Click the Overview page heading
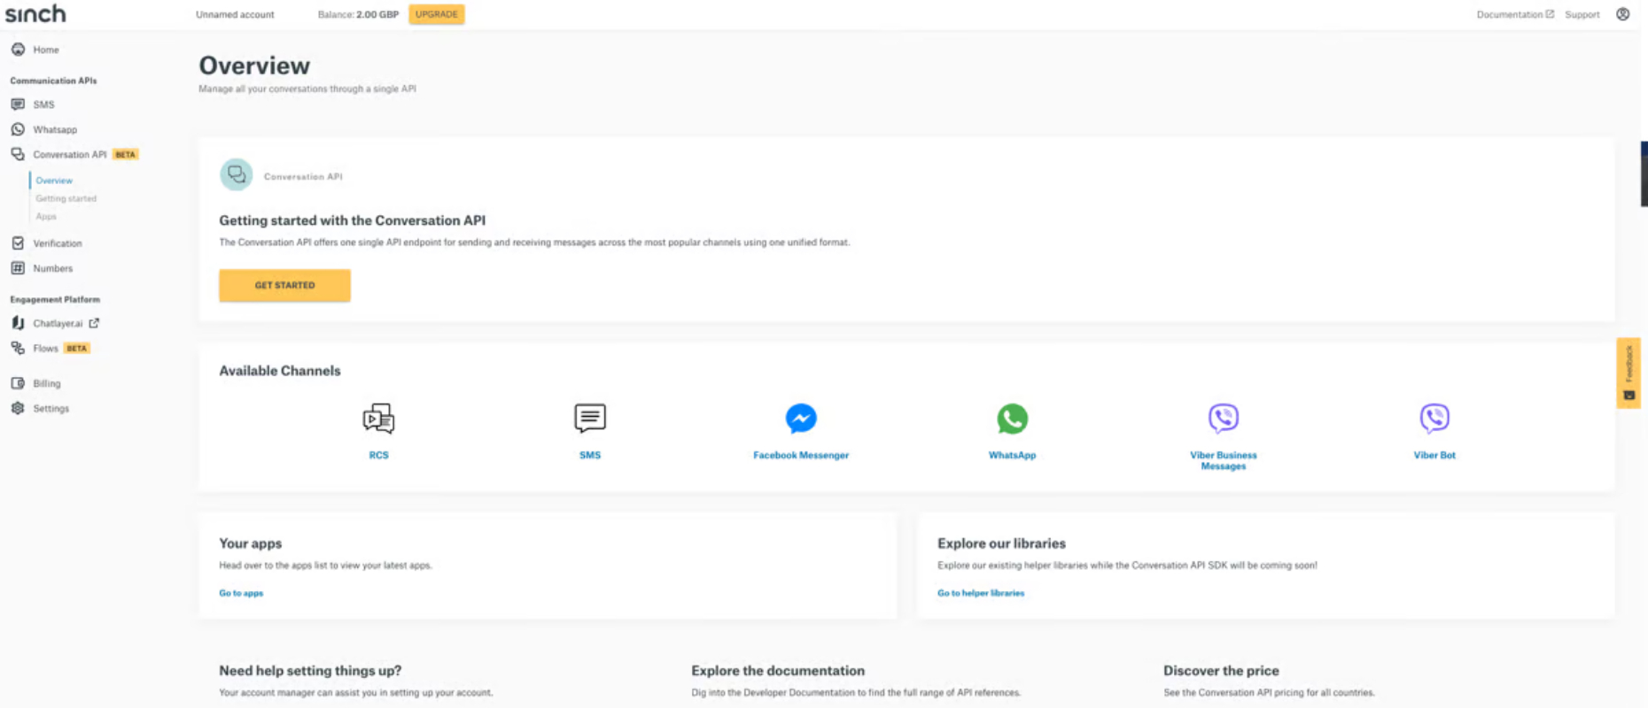This screenshot has height=708, width=1648. (254, 65)
